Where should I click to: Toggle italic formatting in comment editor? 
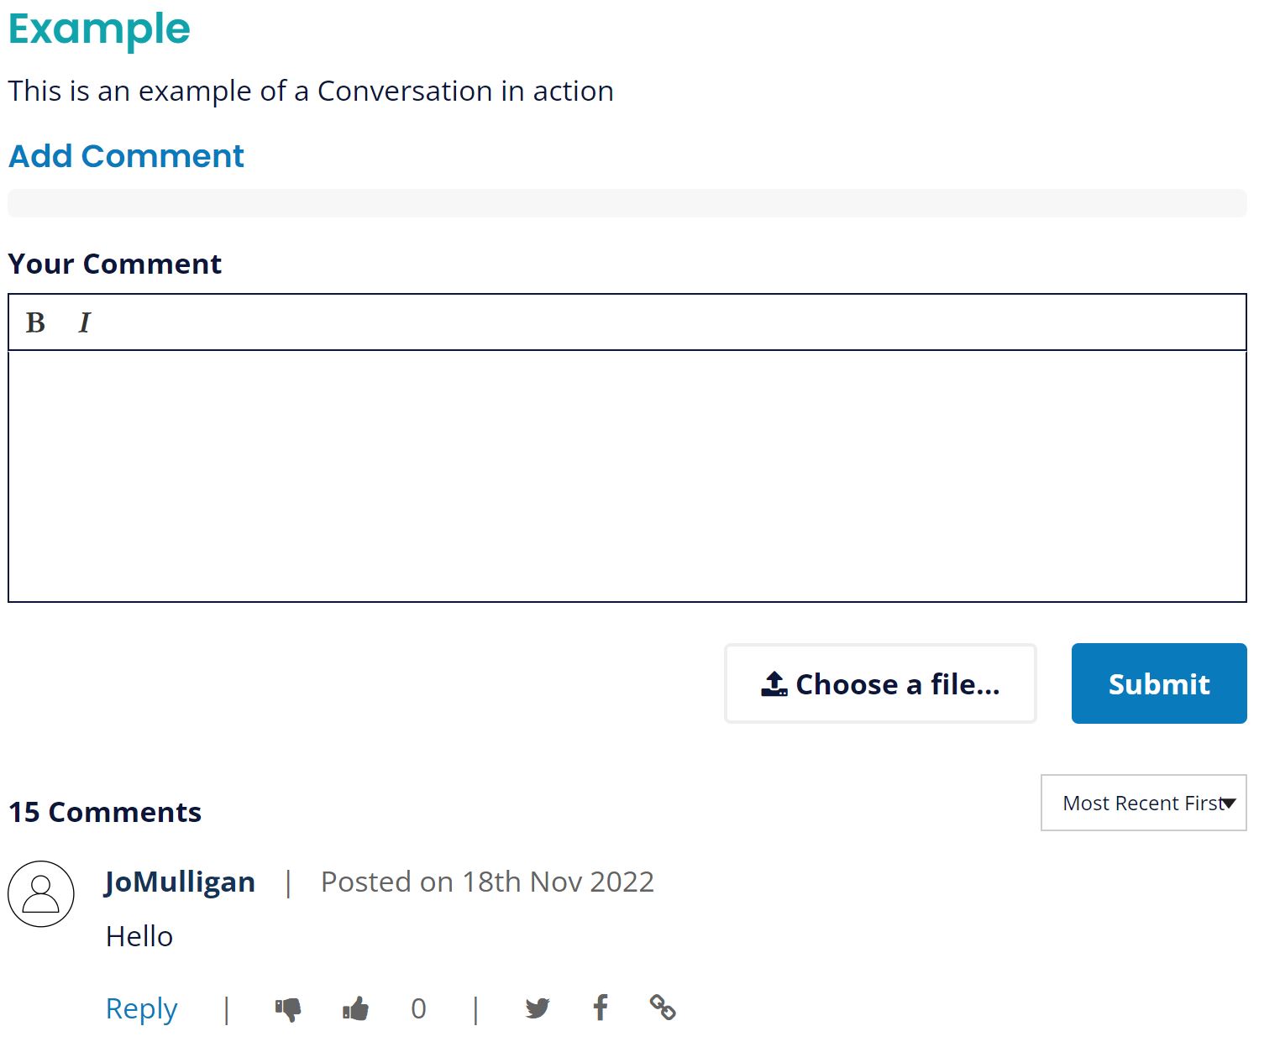(x=84, y=322)
